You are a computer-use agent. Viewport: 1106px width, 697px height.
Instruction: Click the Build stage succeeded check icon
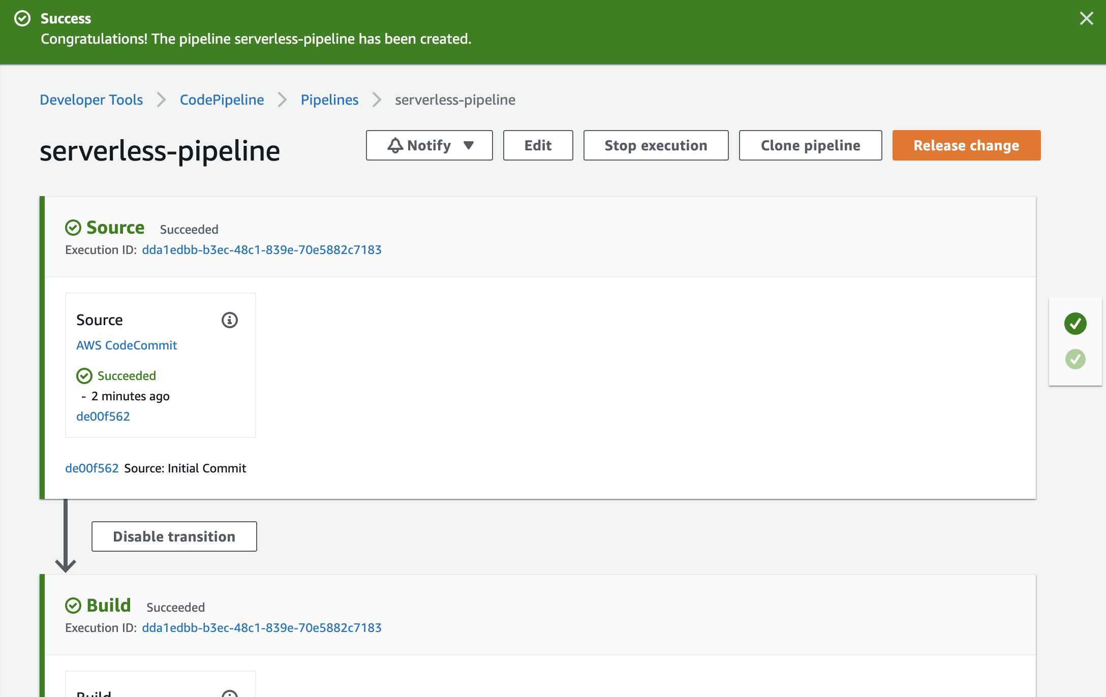click(73, 606)
